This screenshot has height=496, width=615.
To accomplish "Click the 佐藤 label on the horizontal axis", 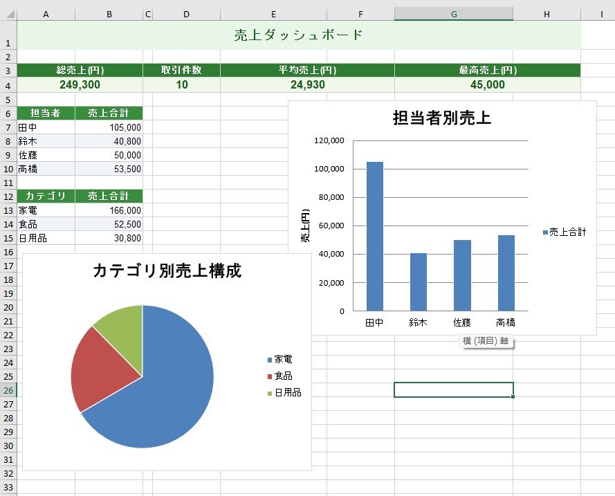I will 462,322.
